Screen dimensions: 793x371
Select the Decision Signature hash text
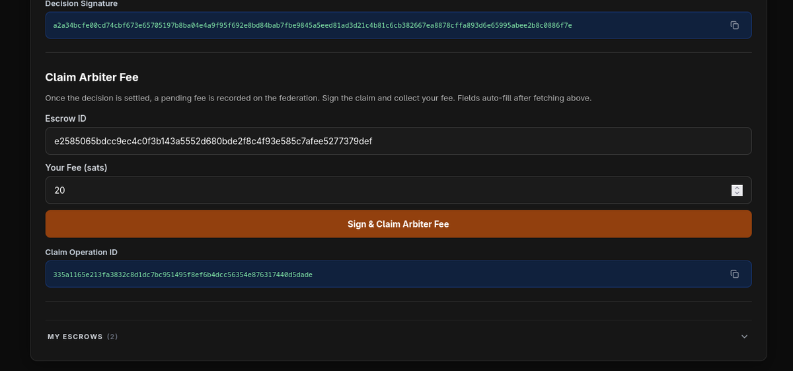click(x=312, y=25)
